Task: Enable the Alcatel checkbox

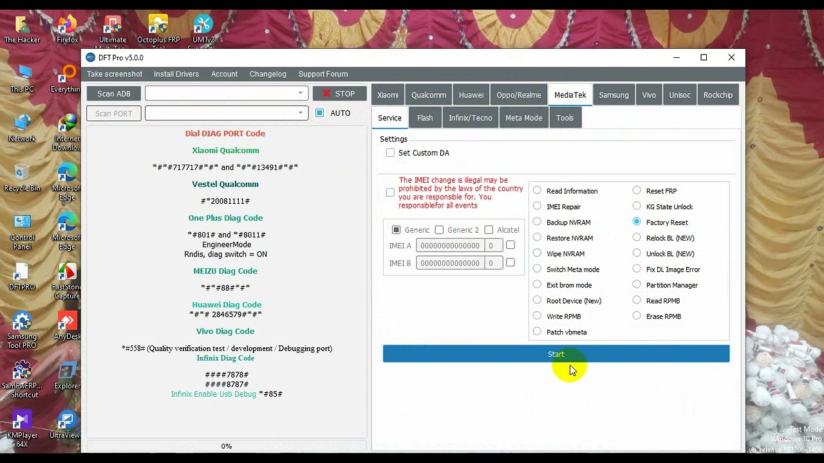Action: 489,230
